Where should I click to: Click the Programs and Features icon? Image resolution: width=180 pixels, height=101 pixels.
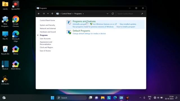(x=69, y=22)
